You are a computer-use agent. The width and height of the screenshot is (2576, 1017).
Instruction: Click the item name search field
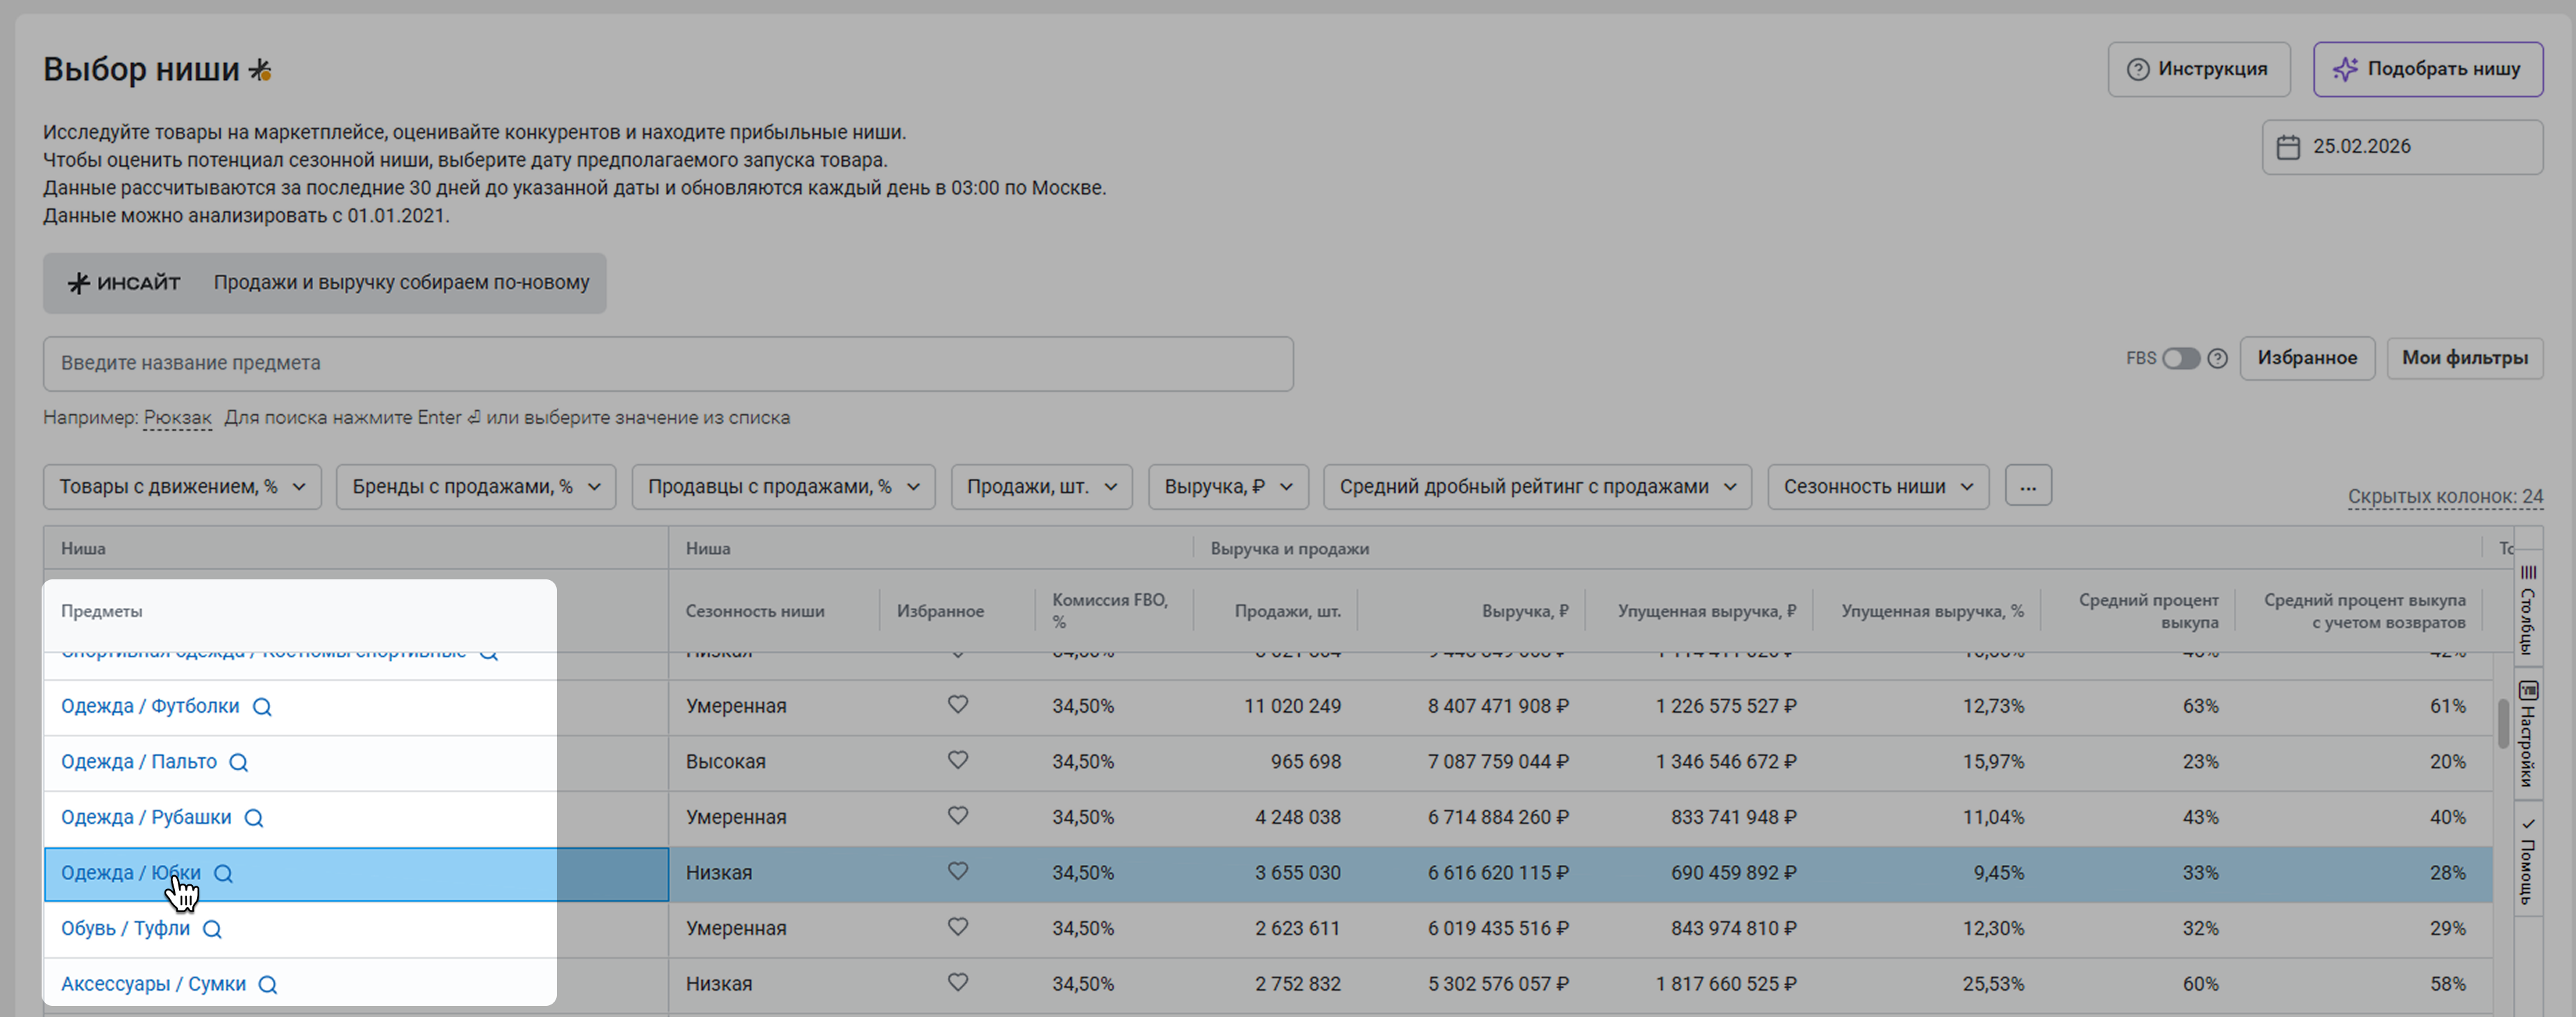[667, 363]
